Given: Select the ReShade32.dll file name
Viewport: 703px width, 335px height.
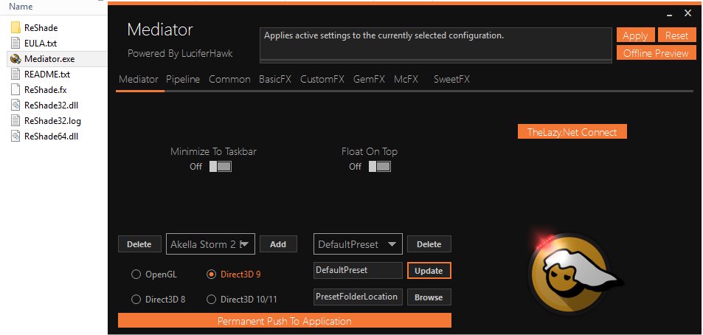Looking at the screenshot, I should point(52,106).
